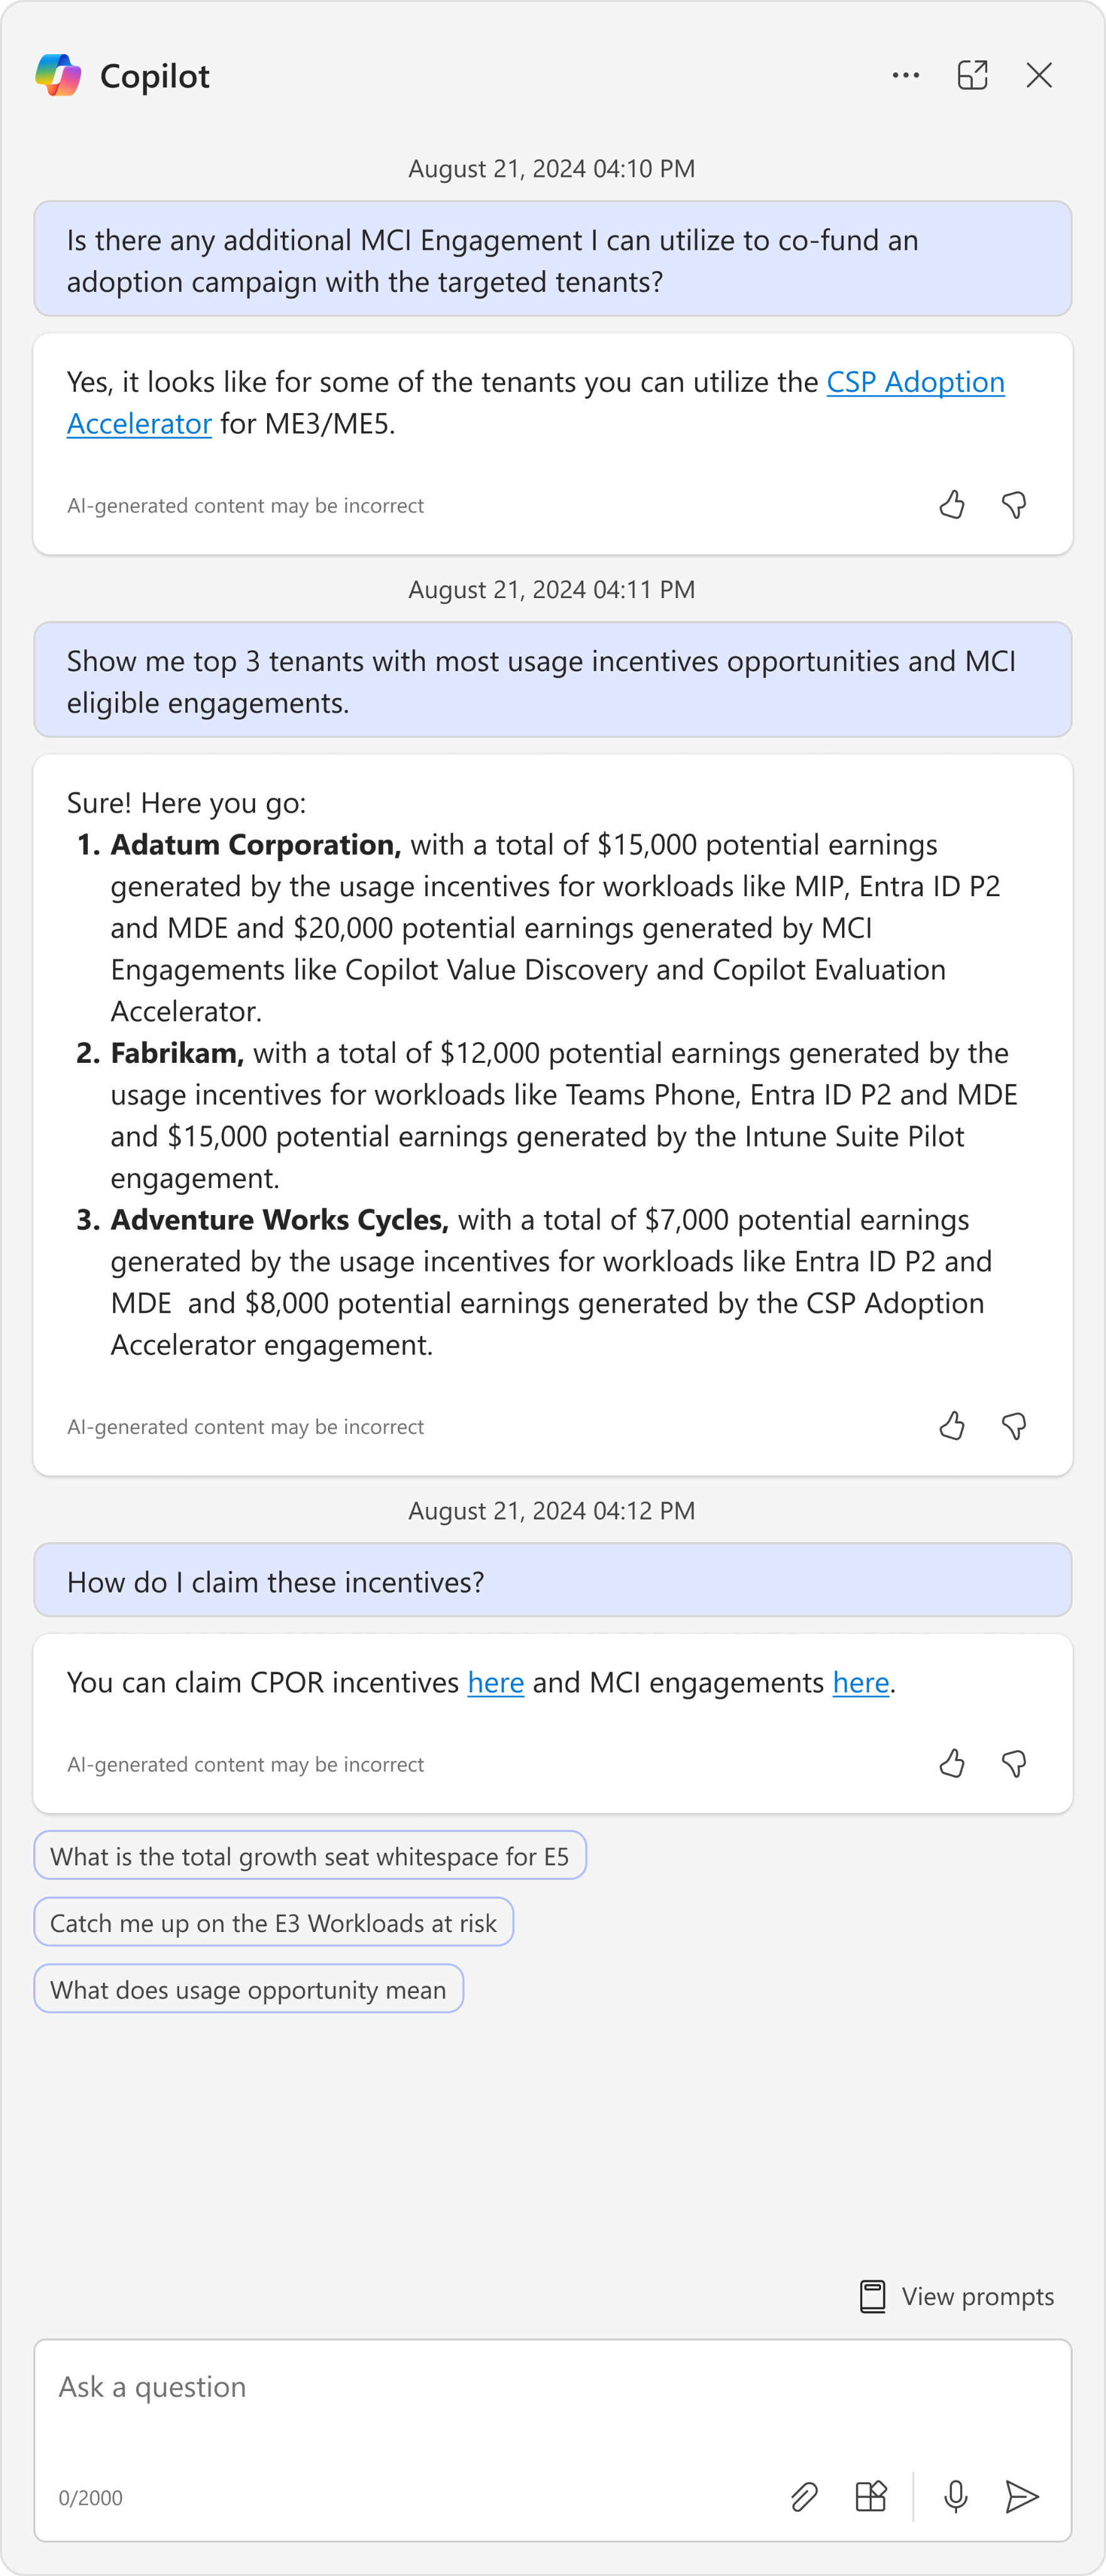Open the CSP Adoption Accelerator link
Viewport: 1106px width, 2576px height.
pos(914,382)
